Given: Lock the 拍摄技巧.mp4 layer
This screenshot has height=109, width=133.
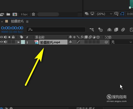Looking at the screenshot, I should point(13,42).
